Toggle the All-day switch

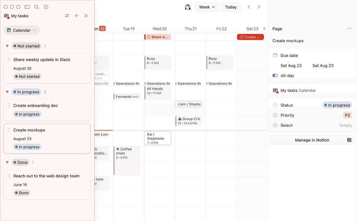(x=275, y=76)
